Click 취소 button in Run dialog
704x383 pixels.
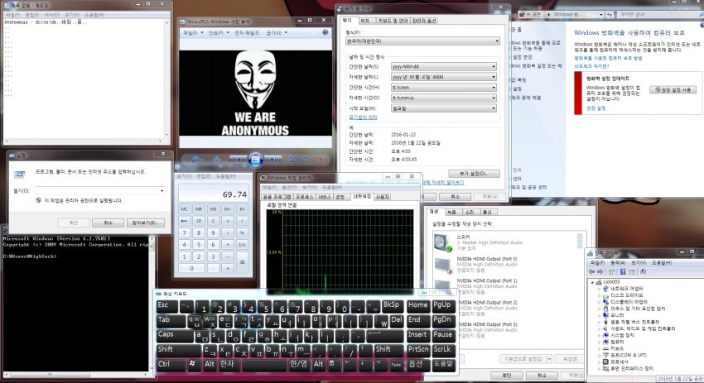(x=108, y=223)
